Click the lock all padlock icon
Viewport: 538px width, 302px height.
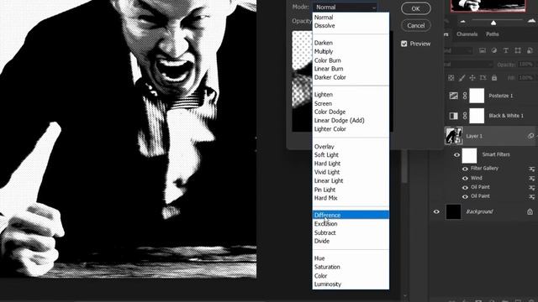[494, 78]
